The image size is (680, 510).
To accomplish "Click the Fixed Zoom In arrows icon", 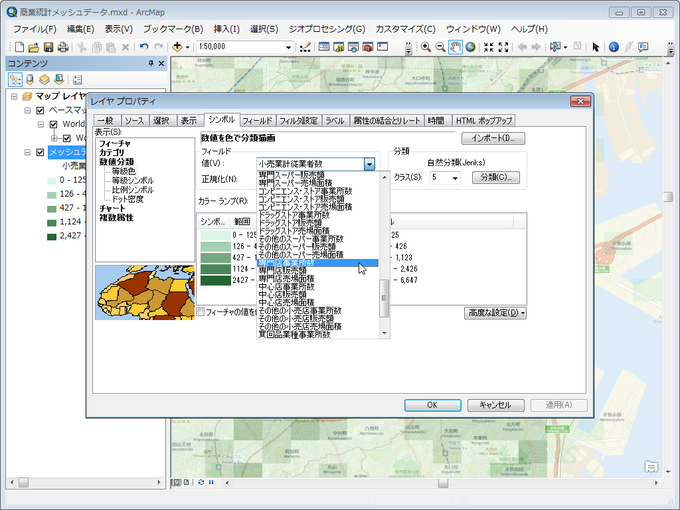I will [489, 47].
